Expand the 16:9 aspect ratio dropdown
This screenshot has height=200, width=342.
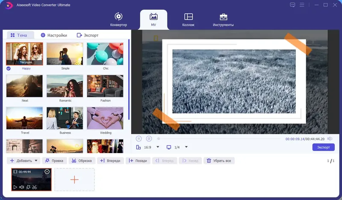pos(158,147)
